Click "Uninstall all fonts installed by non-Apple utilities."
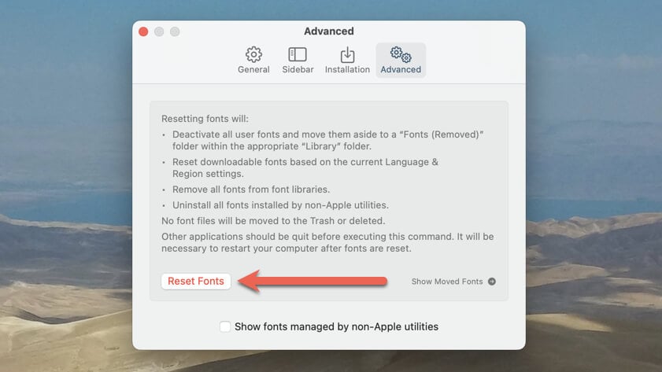This screenshot has width=662, height=372. (280, 205)
